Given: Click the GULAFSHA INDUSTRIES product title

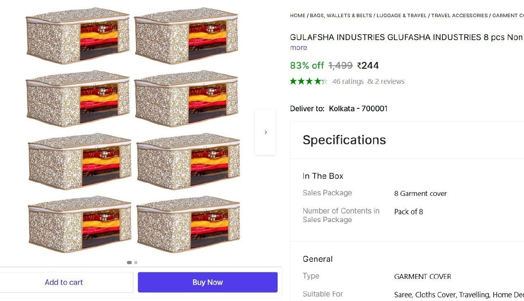Looking at the screenshot, I should pos(407,37).
